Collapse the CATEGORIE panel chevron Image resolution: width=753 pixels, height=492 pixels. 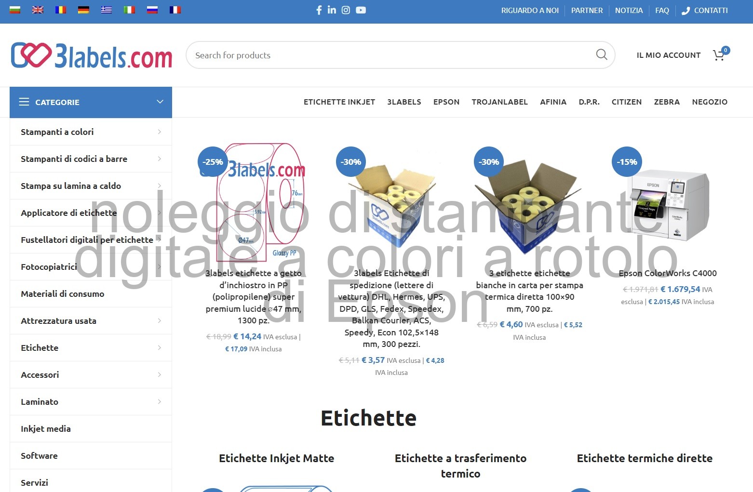click(x=160, y=102)
